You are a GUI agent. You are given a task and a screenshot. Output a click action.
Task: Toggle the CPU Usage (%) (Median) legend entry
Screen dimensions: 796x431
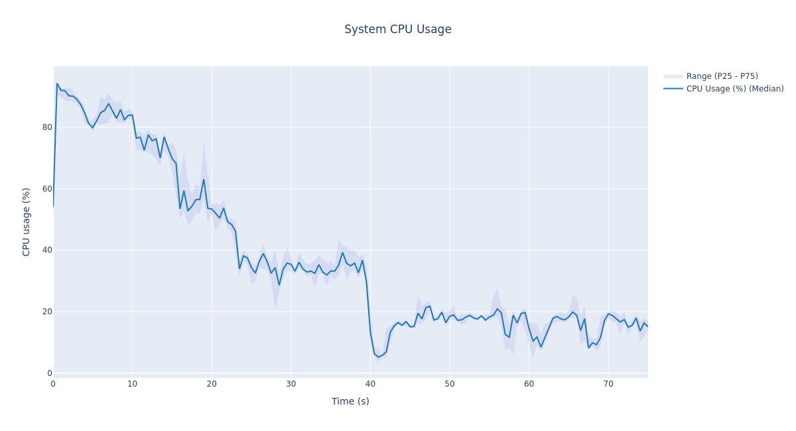coord(734,89)
